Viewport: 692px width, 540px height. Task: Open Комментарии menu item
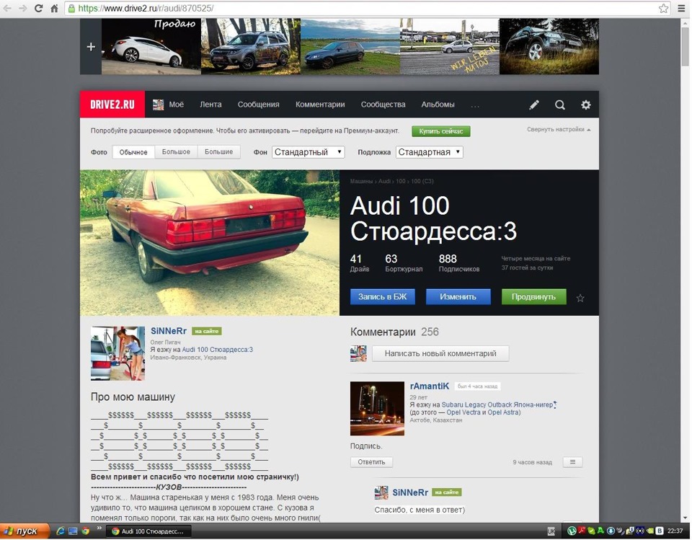(x=320, y=105)
